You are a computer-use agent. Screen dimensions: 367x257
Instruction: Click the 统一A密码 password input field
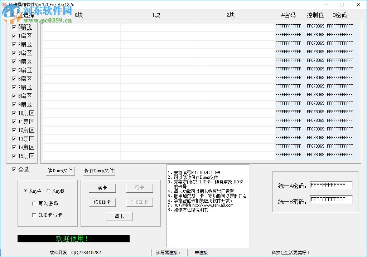pos(330,185)
